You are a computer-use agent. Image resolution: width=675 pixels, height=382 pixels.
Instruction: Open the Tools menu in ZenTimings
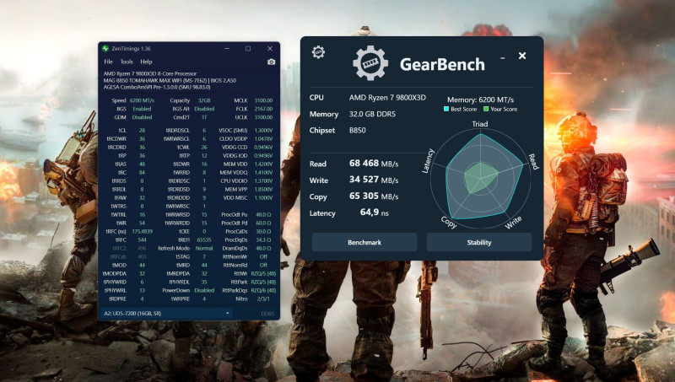point(126,62)
